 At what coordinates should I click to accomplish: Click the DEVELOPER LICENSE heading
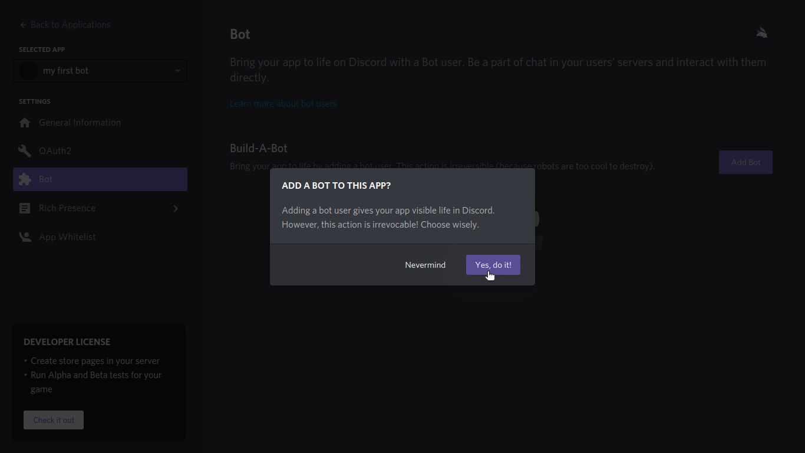(67, 342)
